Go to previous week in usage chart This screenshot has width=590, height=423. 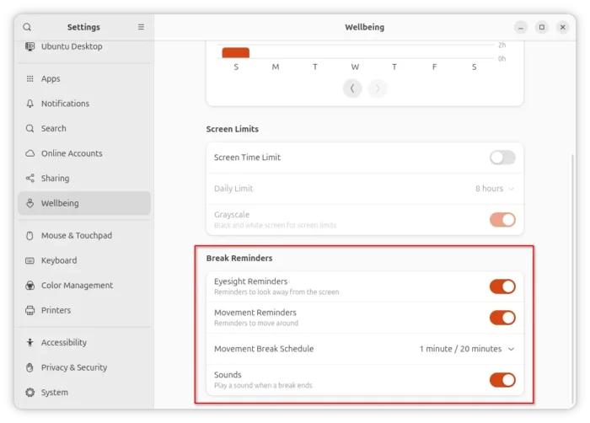[352, 88]
